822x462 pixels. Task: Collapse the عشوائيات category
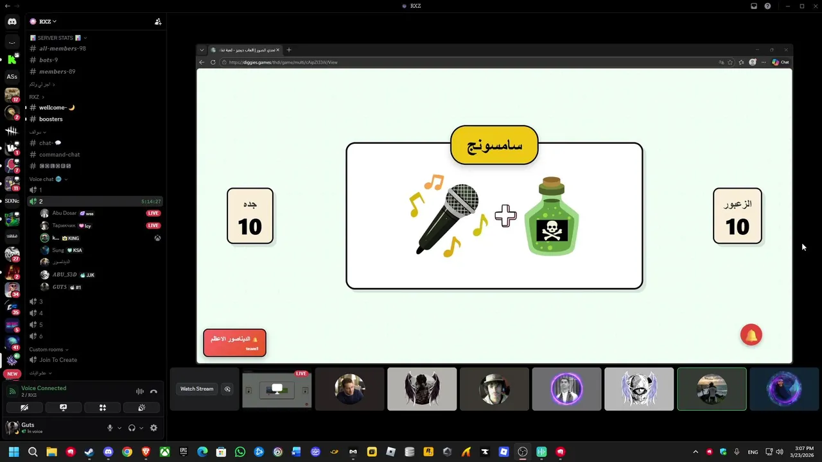click(40, 373)
